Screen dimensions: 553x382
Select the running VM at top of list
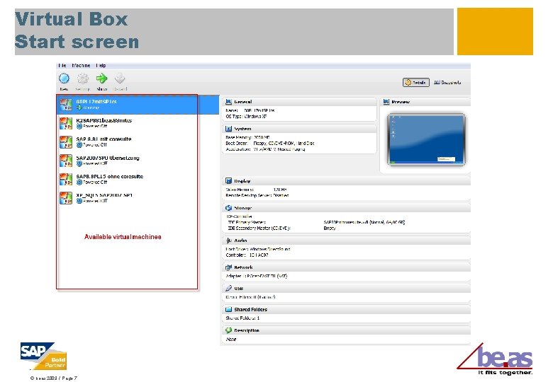(x=138, y=105)
